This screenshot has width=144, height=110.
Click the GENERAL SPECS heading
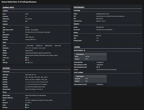pos(8,7)
